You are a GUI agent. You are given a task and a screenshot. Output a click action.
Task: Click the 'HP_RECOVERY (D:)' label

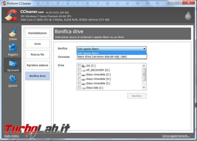(x=98, y=70)
